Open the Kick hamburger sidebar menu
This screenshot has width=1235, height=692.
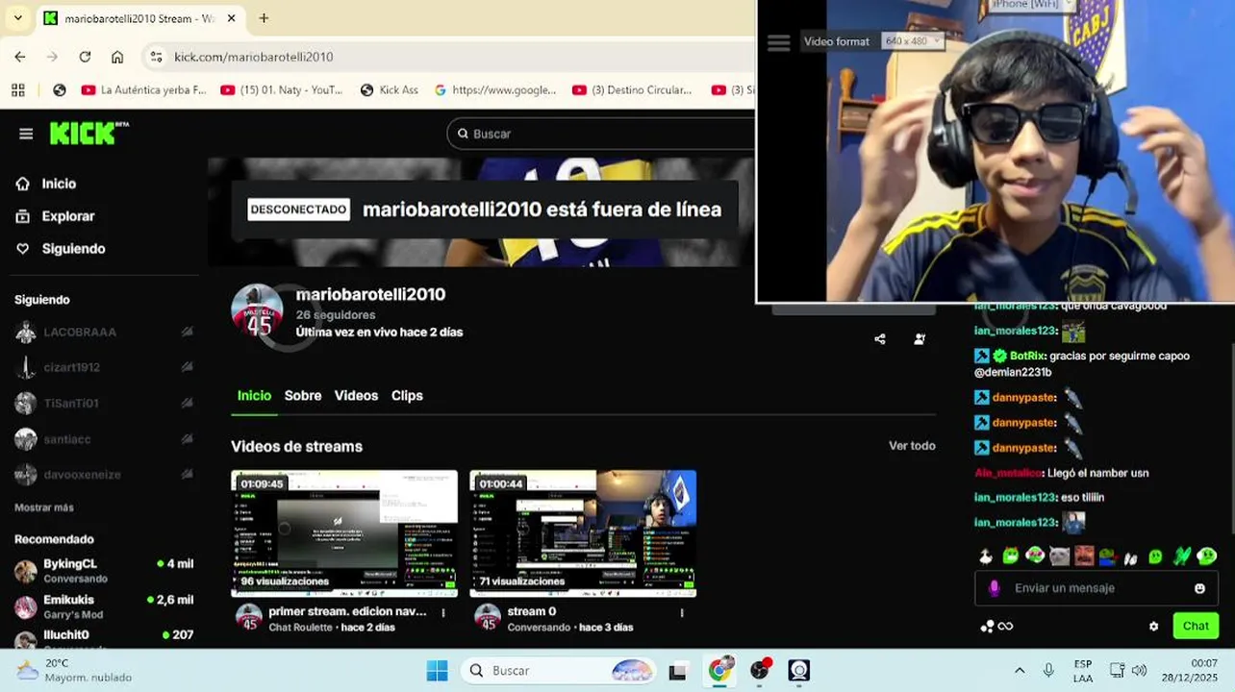coord(26,134)
